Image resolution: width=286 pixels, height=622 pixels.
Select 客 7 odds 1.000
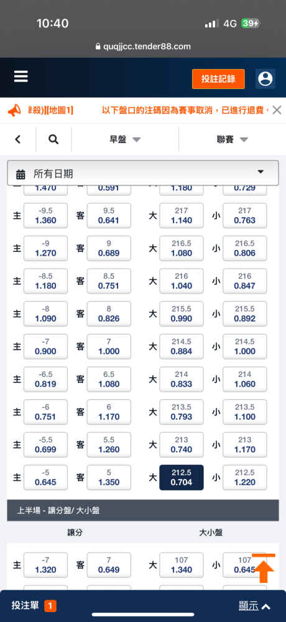[109, 346]
